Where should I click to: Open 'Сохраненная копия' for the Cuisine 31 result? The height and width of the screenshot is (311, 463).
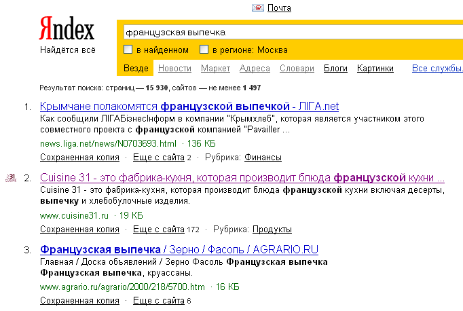[79, 230]
